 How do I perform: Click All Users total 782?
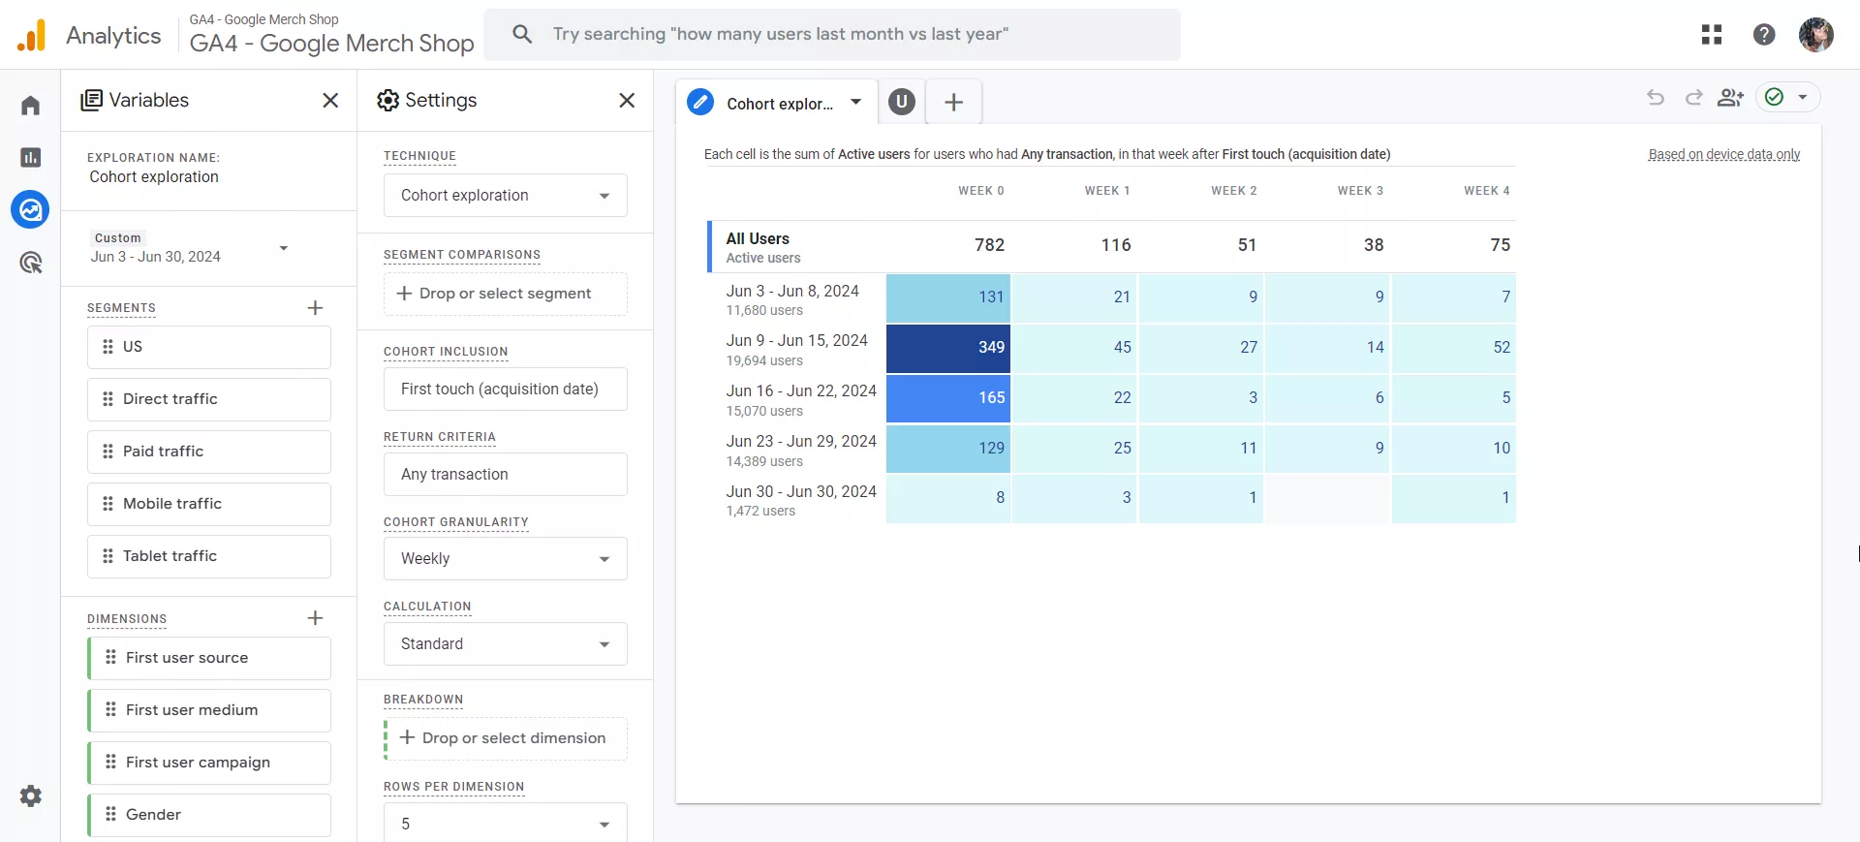click(x=989, y=245)
